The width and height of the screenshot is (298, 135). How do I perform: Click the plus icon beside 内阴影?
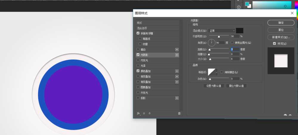pyautogui.click(x=177, y=55)
